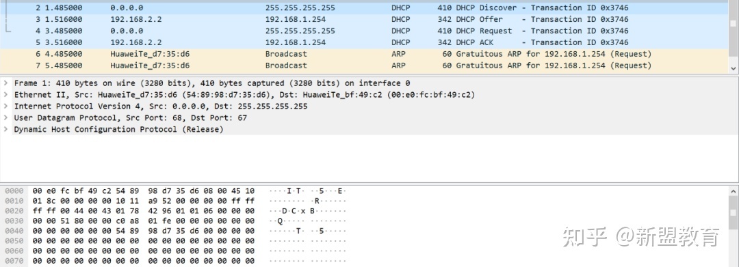The height and width of the screenshot is (267, 739).
Task: Select hex dump row offset 0060
Action: point(175,251)
